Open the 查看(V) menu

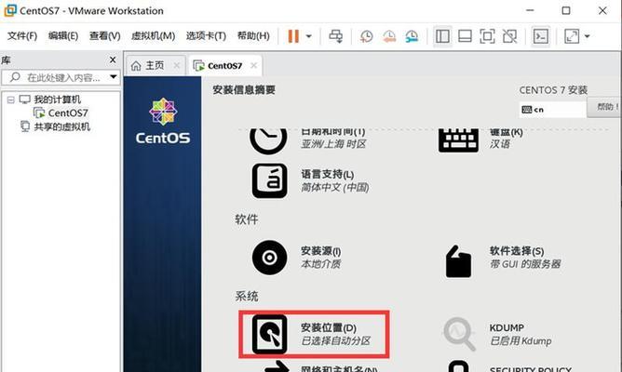[104, 36]
